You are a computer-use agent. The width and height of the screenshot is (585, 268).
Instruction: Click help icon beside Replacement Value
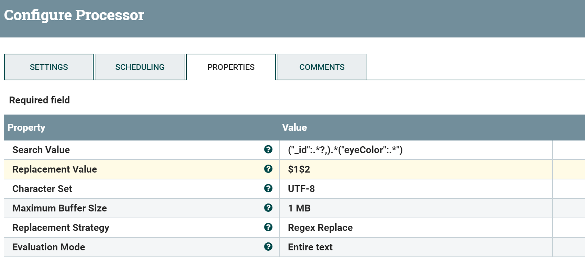click(268, 169)
